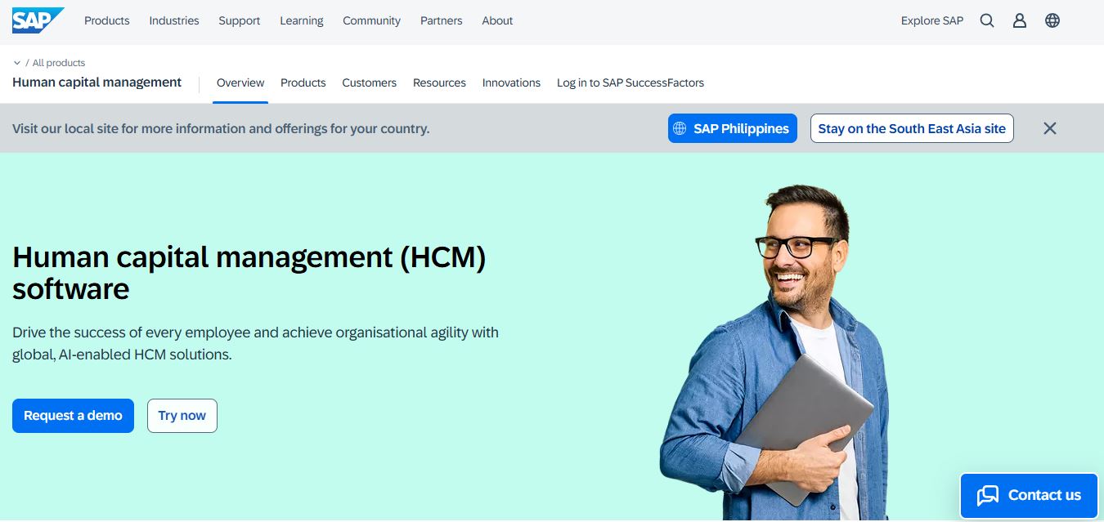Image resolution: width=1104 pixels, height=522 pixels.
Task: Choose Stay on the South East Asia site
Action: [912, 128]
